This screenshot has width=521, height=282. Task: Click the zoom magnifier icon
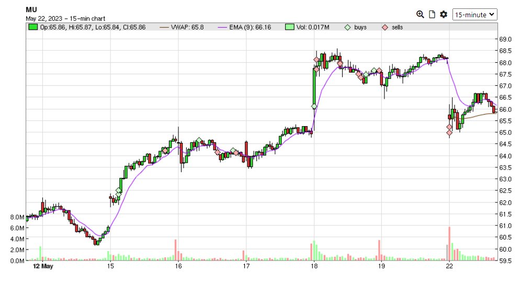420,14
